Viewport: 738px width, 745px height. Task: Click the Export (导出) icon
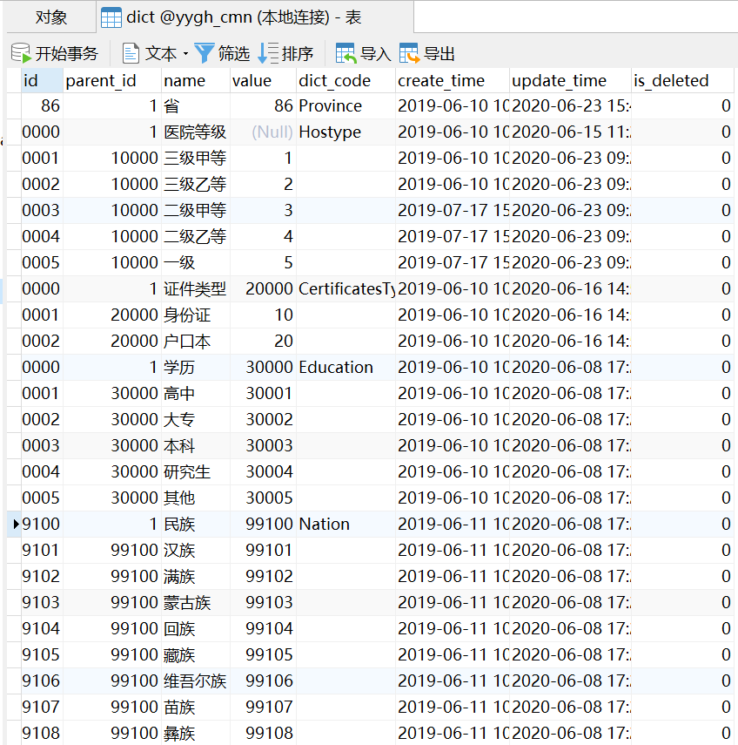click(409, 53)
